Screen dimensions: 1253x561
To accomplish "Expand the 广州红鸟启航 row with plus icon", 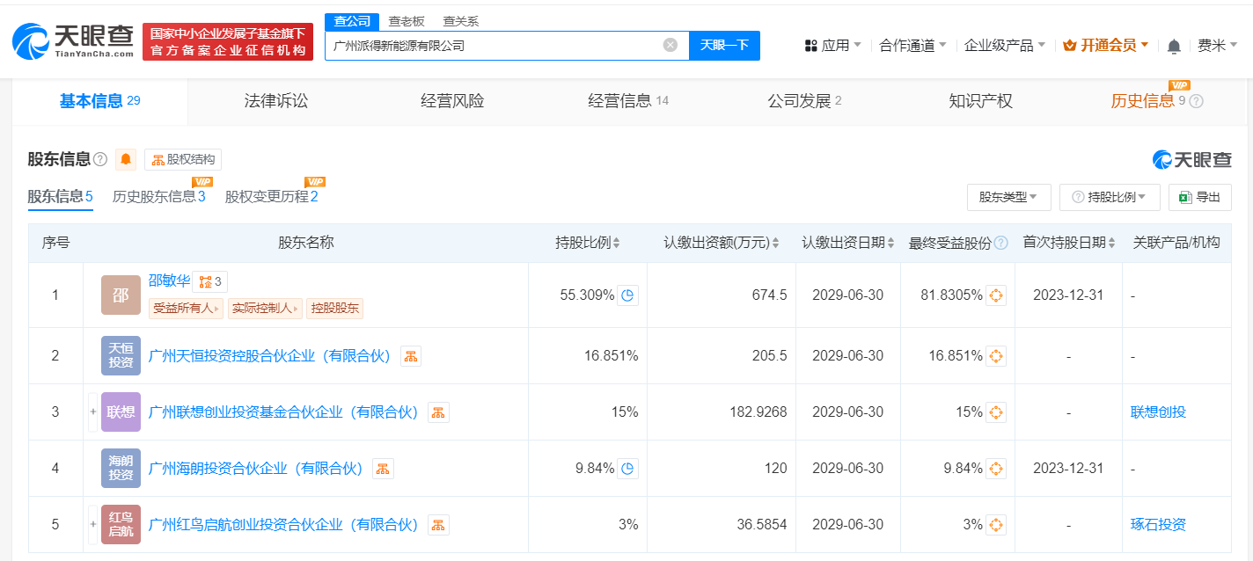I will pyautogui.click(x=92, y=524).
